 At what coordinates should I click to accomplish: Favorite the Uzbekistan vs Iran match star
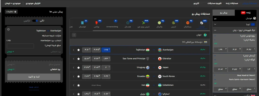click(x=79, y=85)
